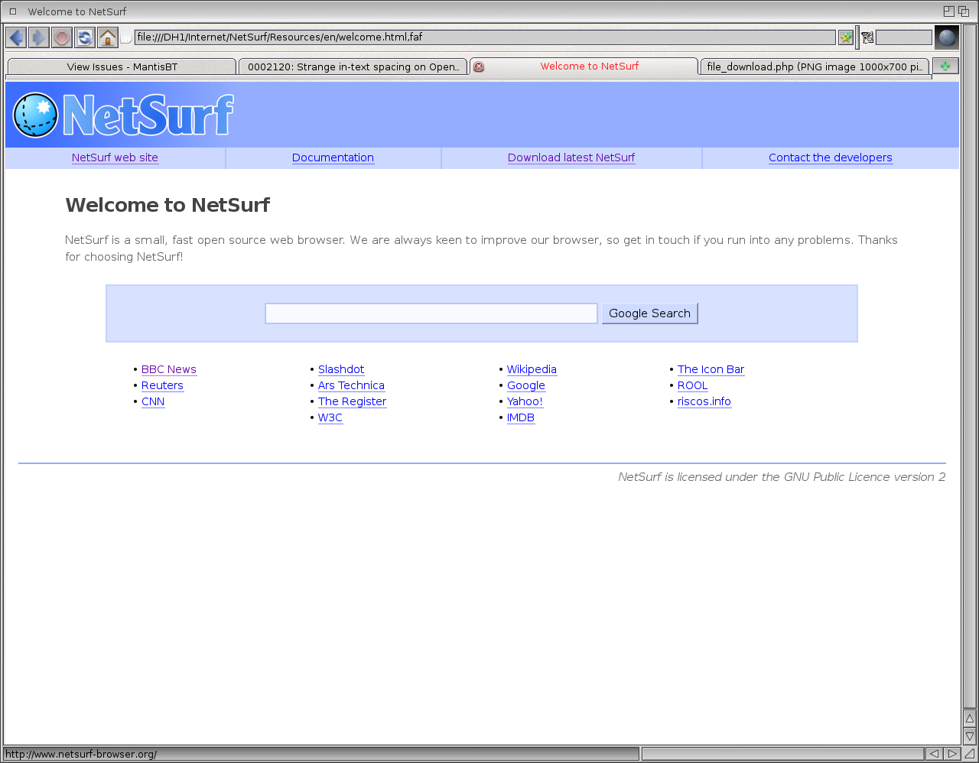Click the horizontal scrollbar right arrow
979x763 pixels.
[x=951, y=754]
